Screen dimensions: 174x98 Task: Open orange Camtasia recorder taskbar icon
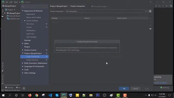(125, 95)
